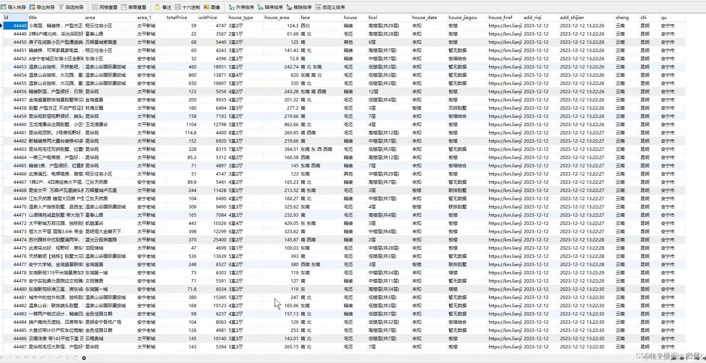This screenshot has height=363, width=706.
Task: Click the house_area column header
Action: click(282, 17)
